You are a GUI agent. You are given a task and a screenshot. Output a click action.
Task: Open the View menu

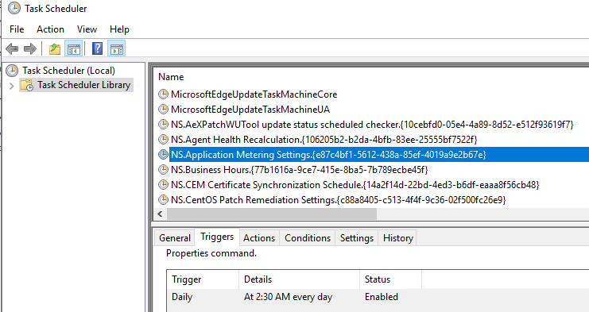pyautogui.click(x=87, y=29)
